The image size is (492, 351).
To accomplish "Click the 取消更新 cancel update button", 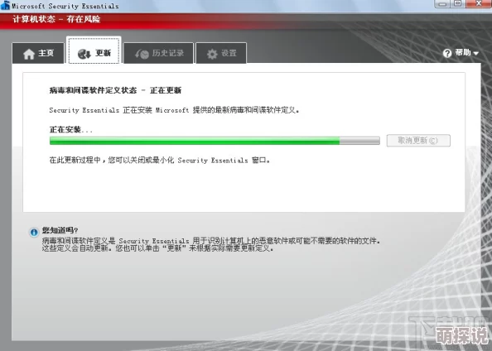I will click(x=418, y=141).
